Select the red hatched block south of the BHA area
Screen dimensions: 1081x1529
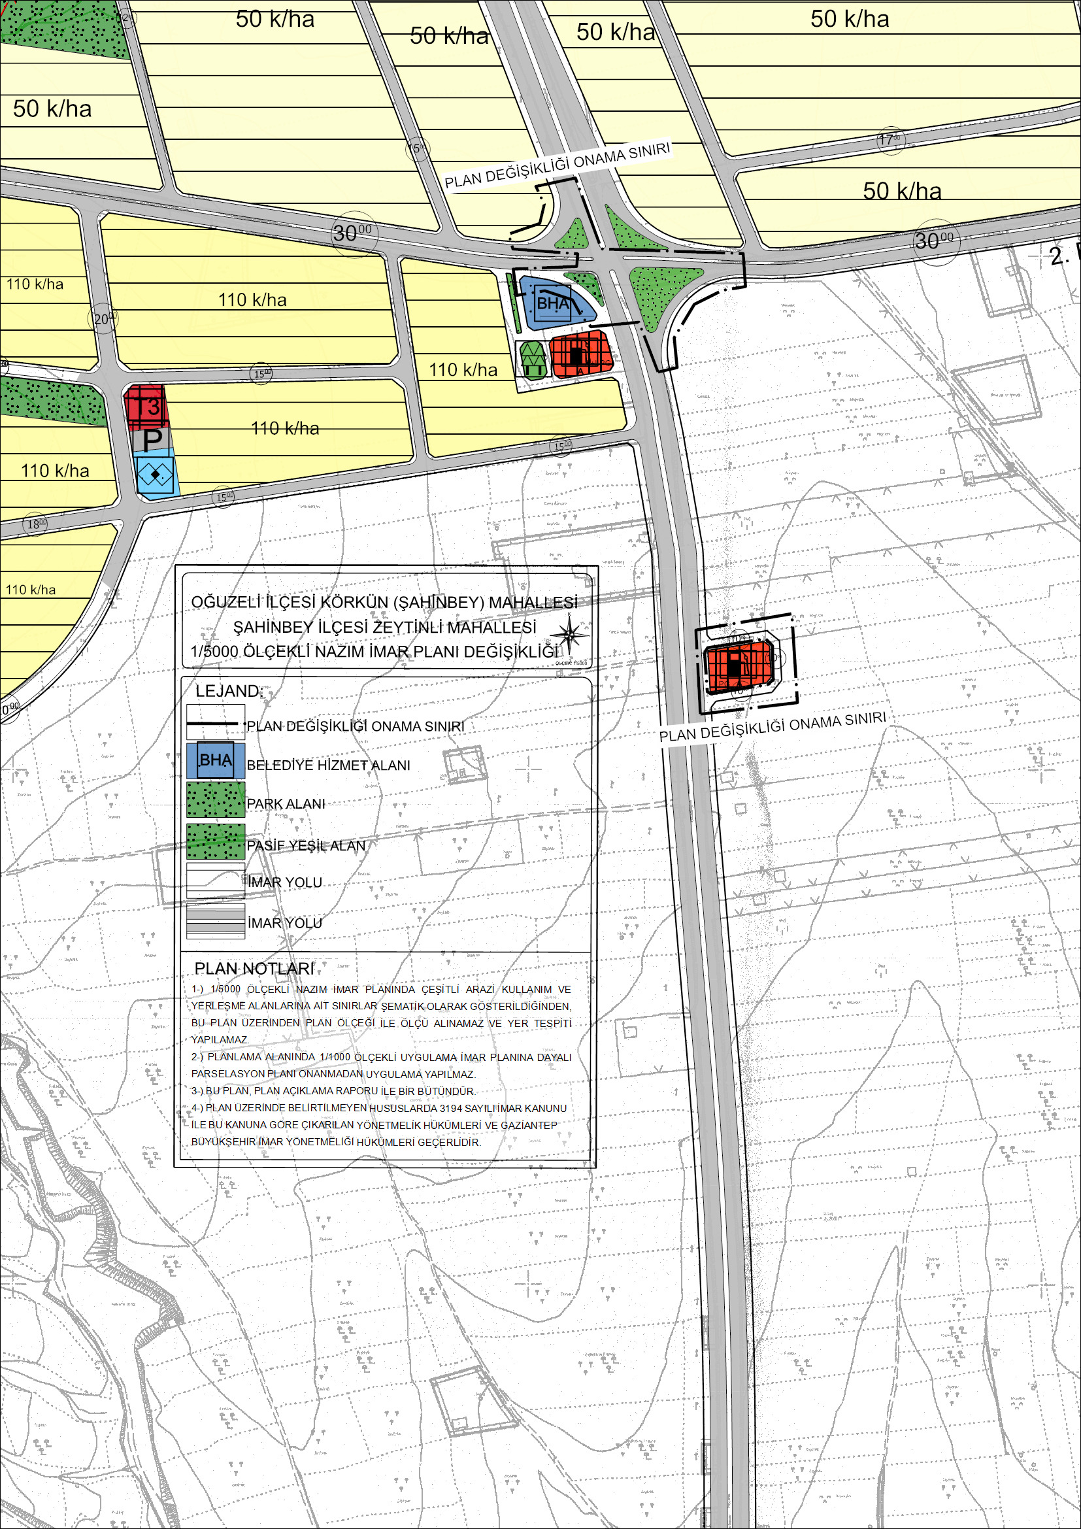(580, 354)
